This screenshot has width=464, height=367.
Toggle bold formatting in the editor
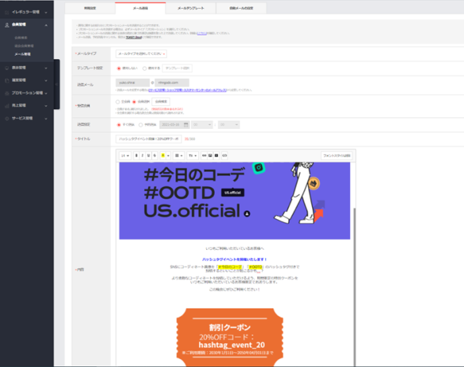click(x=136, y=156)
